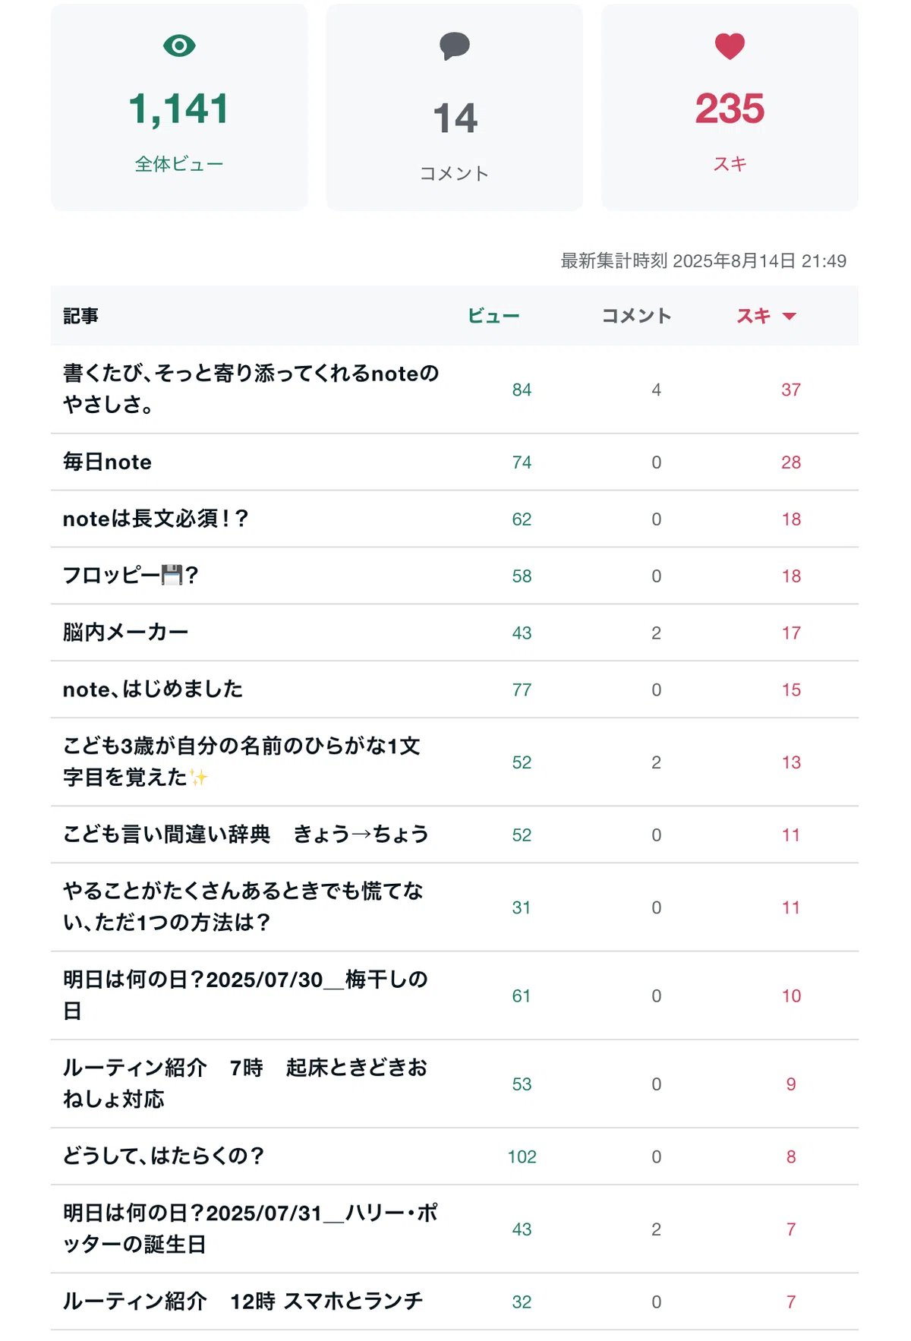Select the 全体ビュー 1,141 summary card
The image size is (911, 1341).
[x=179, y=107]
